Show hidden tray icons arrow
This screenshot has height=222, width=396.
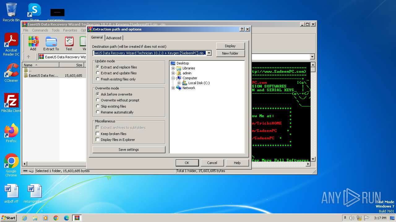point(345,218)
